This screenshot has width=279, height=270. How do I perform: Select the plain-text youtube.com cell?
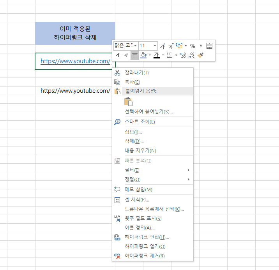(75, 91)
